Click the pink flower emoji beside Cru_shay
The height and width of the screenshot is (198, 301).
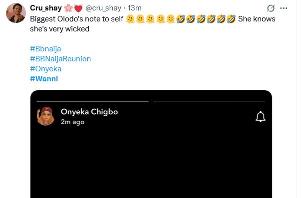(x=68, y=8)
